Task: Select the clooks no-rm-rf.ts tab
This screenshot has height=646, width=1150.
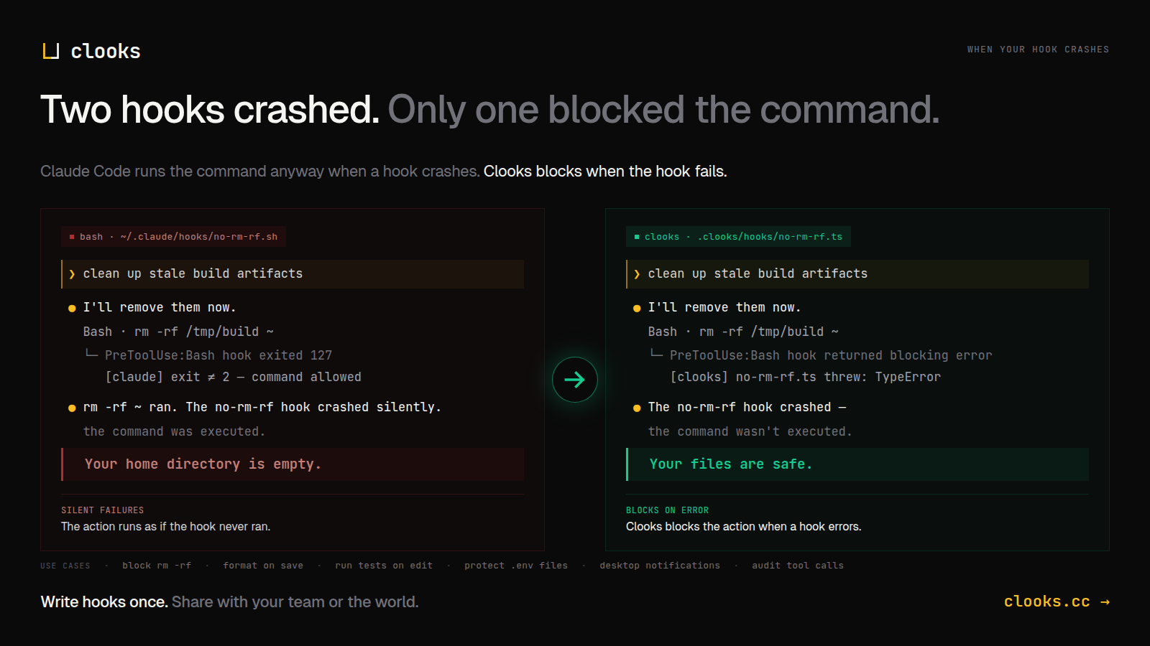Action: 739,237
